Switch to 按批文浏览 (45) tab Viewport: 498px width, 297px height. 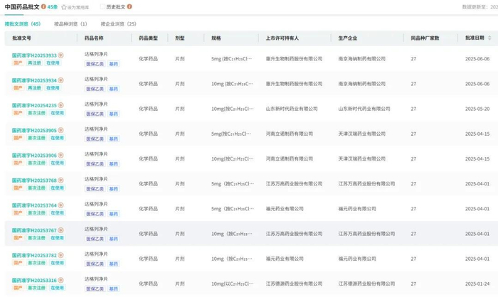pos(23,23)
